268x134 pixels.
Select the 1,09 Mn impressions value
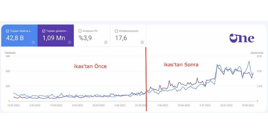pyautogui.click(x=54, y=38)
